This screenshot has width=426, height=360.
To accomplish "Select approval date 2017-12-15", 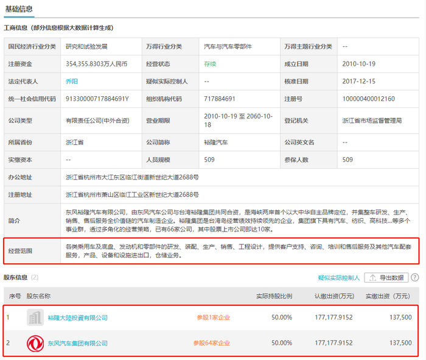I will (x=359, y=81).
